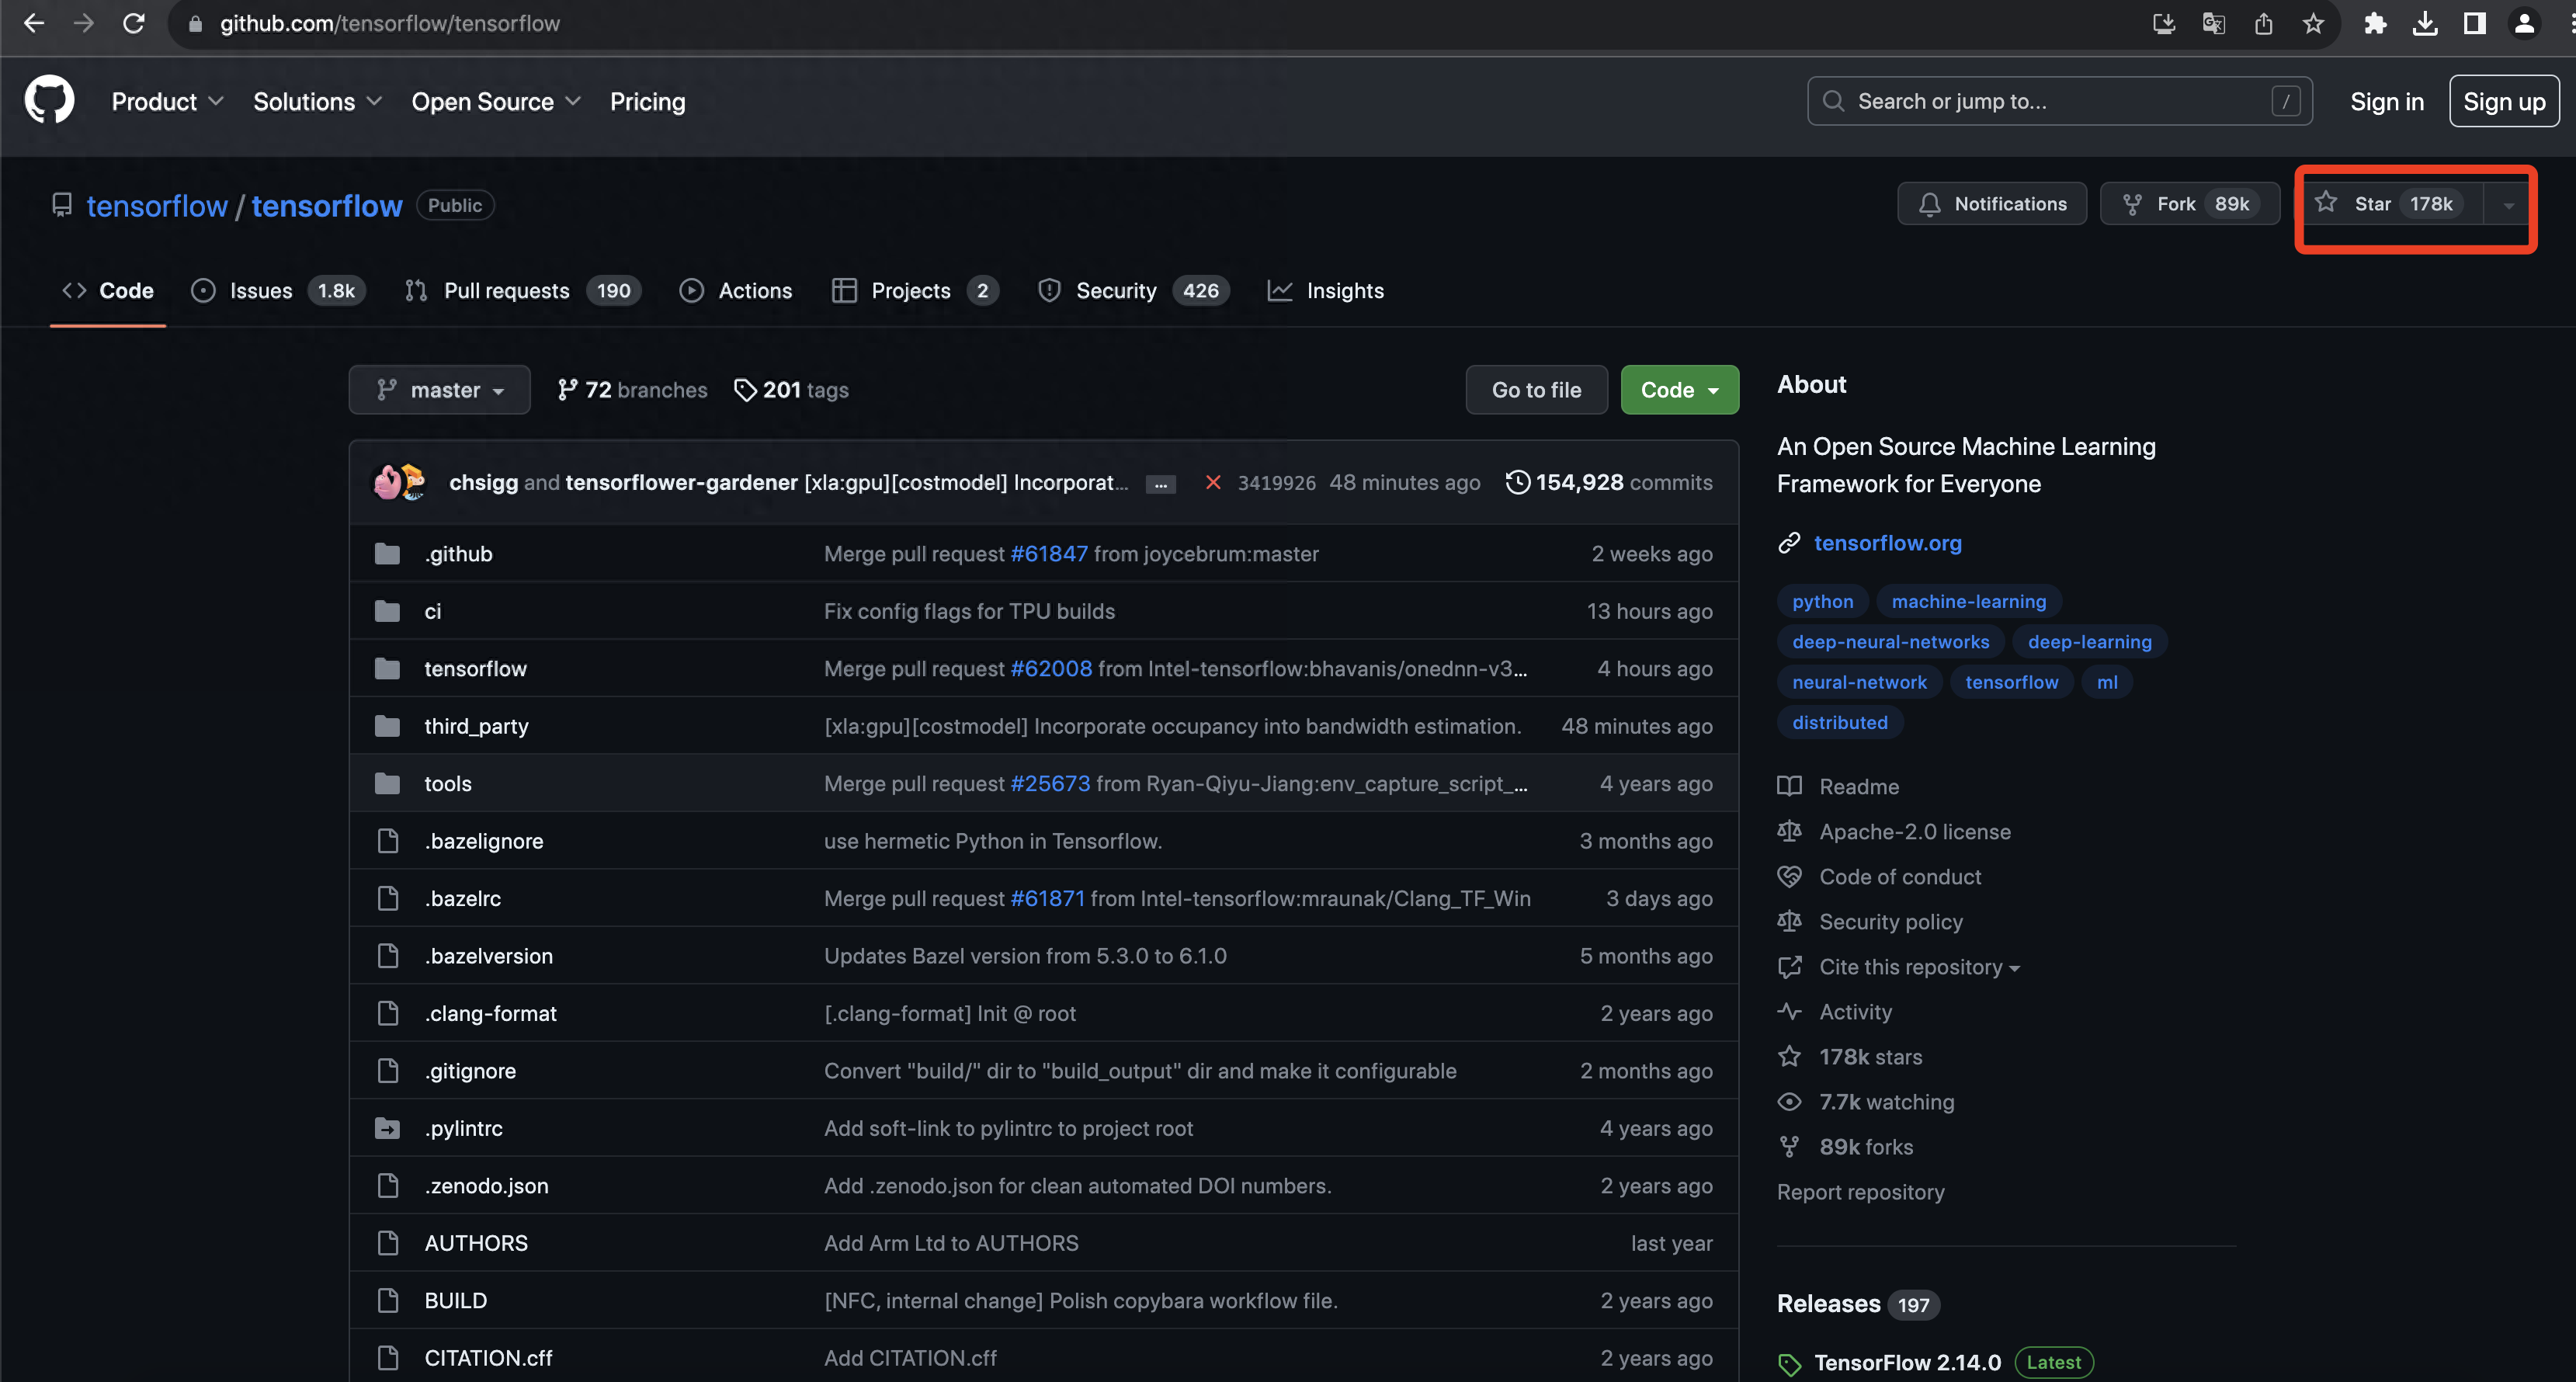Image resolution: width=2576 pixels, height=1382 pixels.
Task: Click the eye icon beside 7.7k watching
Action: (1789, 1101)
